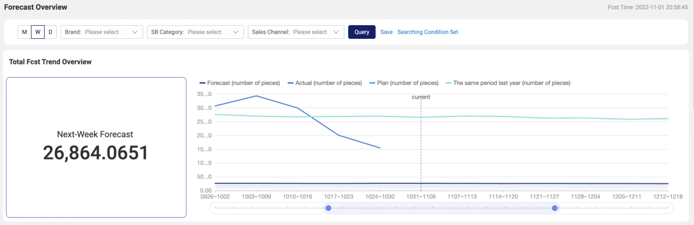
Task: Choose the D daily granularity button
Action: (50, 32)
